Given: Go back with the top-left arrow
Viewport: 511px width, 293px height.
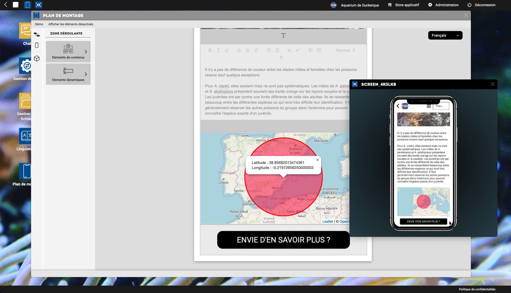Looking at the screenshot, I should (6, 5).
